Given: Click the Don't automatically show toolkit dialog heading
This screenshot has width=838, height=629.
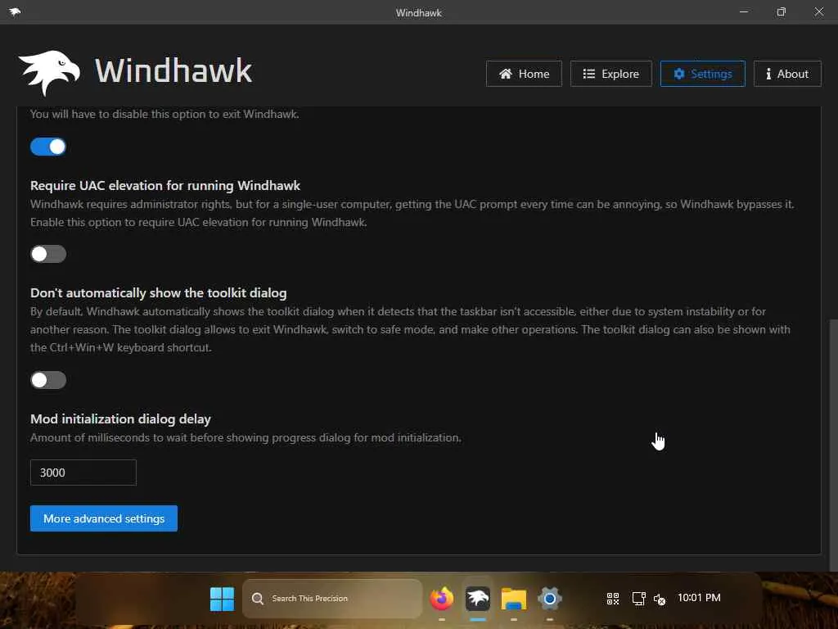Looking at the screenshot, I should (x=158, y=293).
